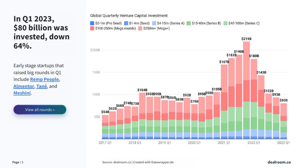
Task: Click the View all rounds button
Action: point(40,110)
